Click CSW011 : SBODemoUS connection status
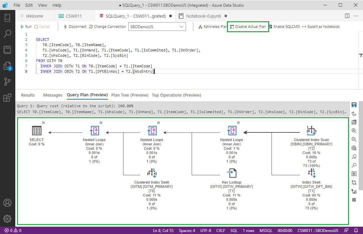This screenshot has height=234, width=363. coord(318,230)
